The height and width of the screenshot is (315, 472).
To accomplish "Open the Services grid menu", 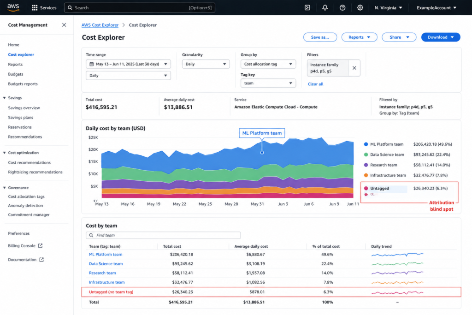I will pyautogui.click(x=44, y=7).
